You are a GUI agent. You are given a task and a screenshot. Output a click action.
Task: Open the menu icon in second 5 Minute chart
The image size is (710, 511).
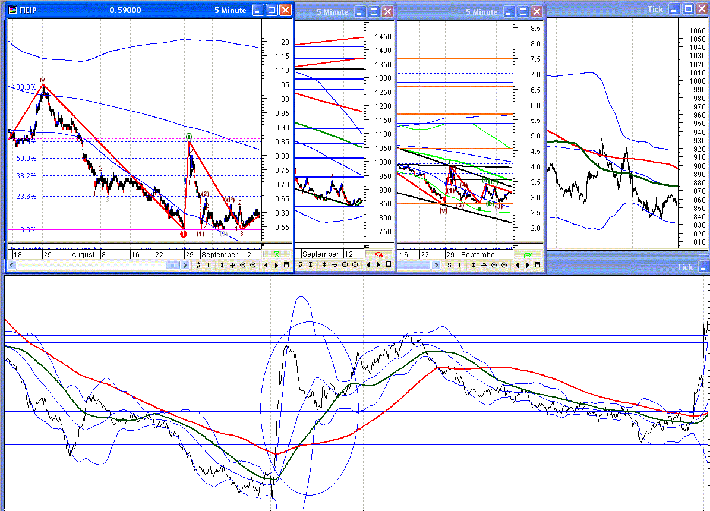(x=389, y=264)
